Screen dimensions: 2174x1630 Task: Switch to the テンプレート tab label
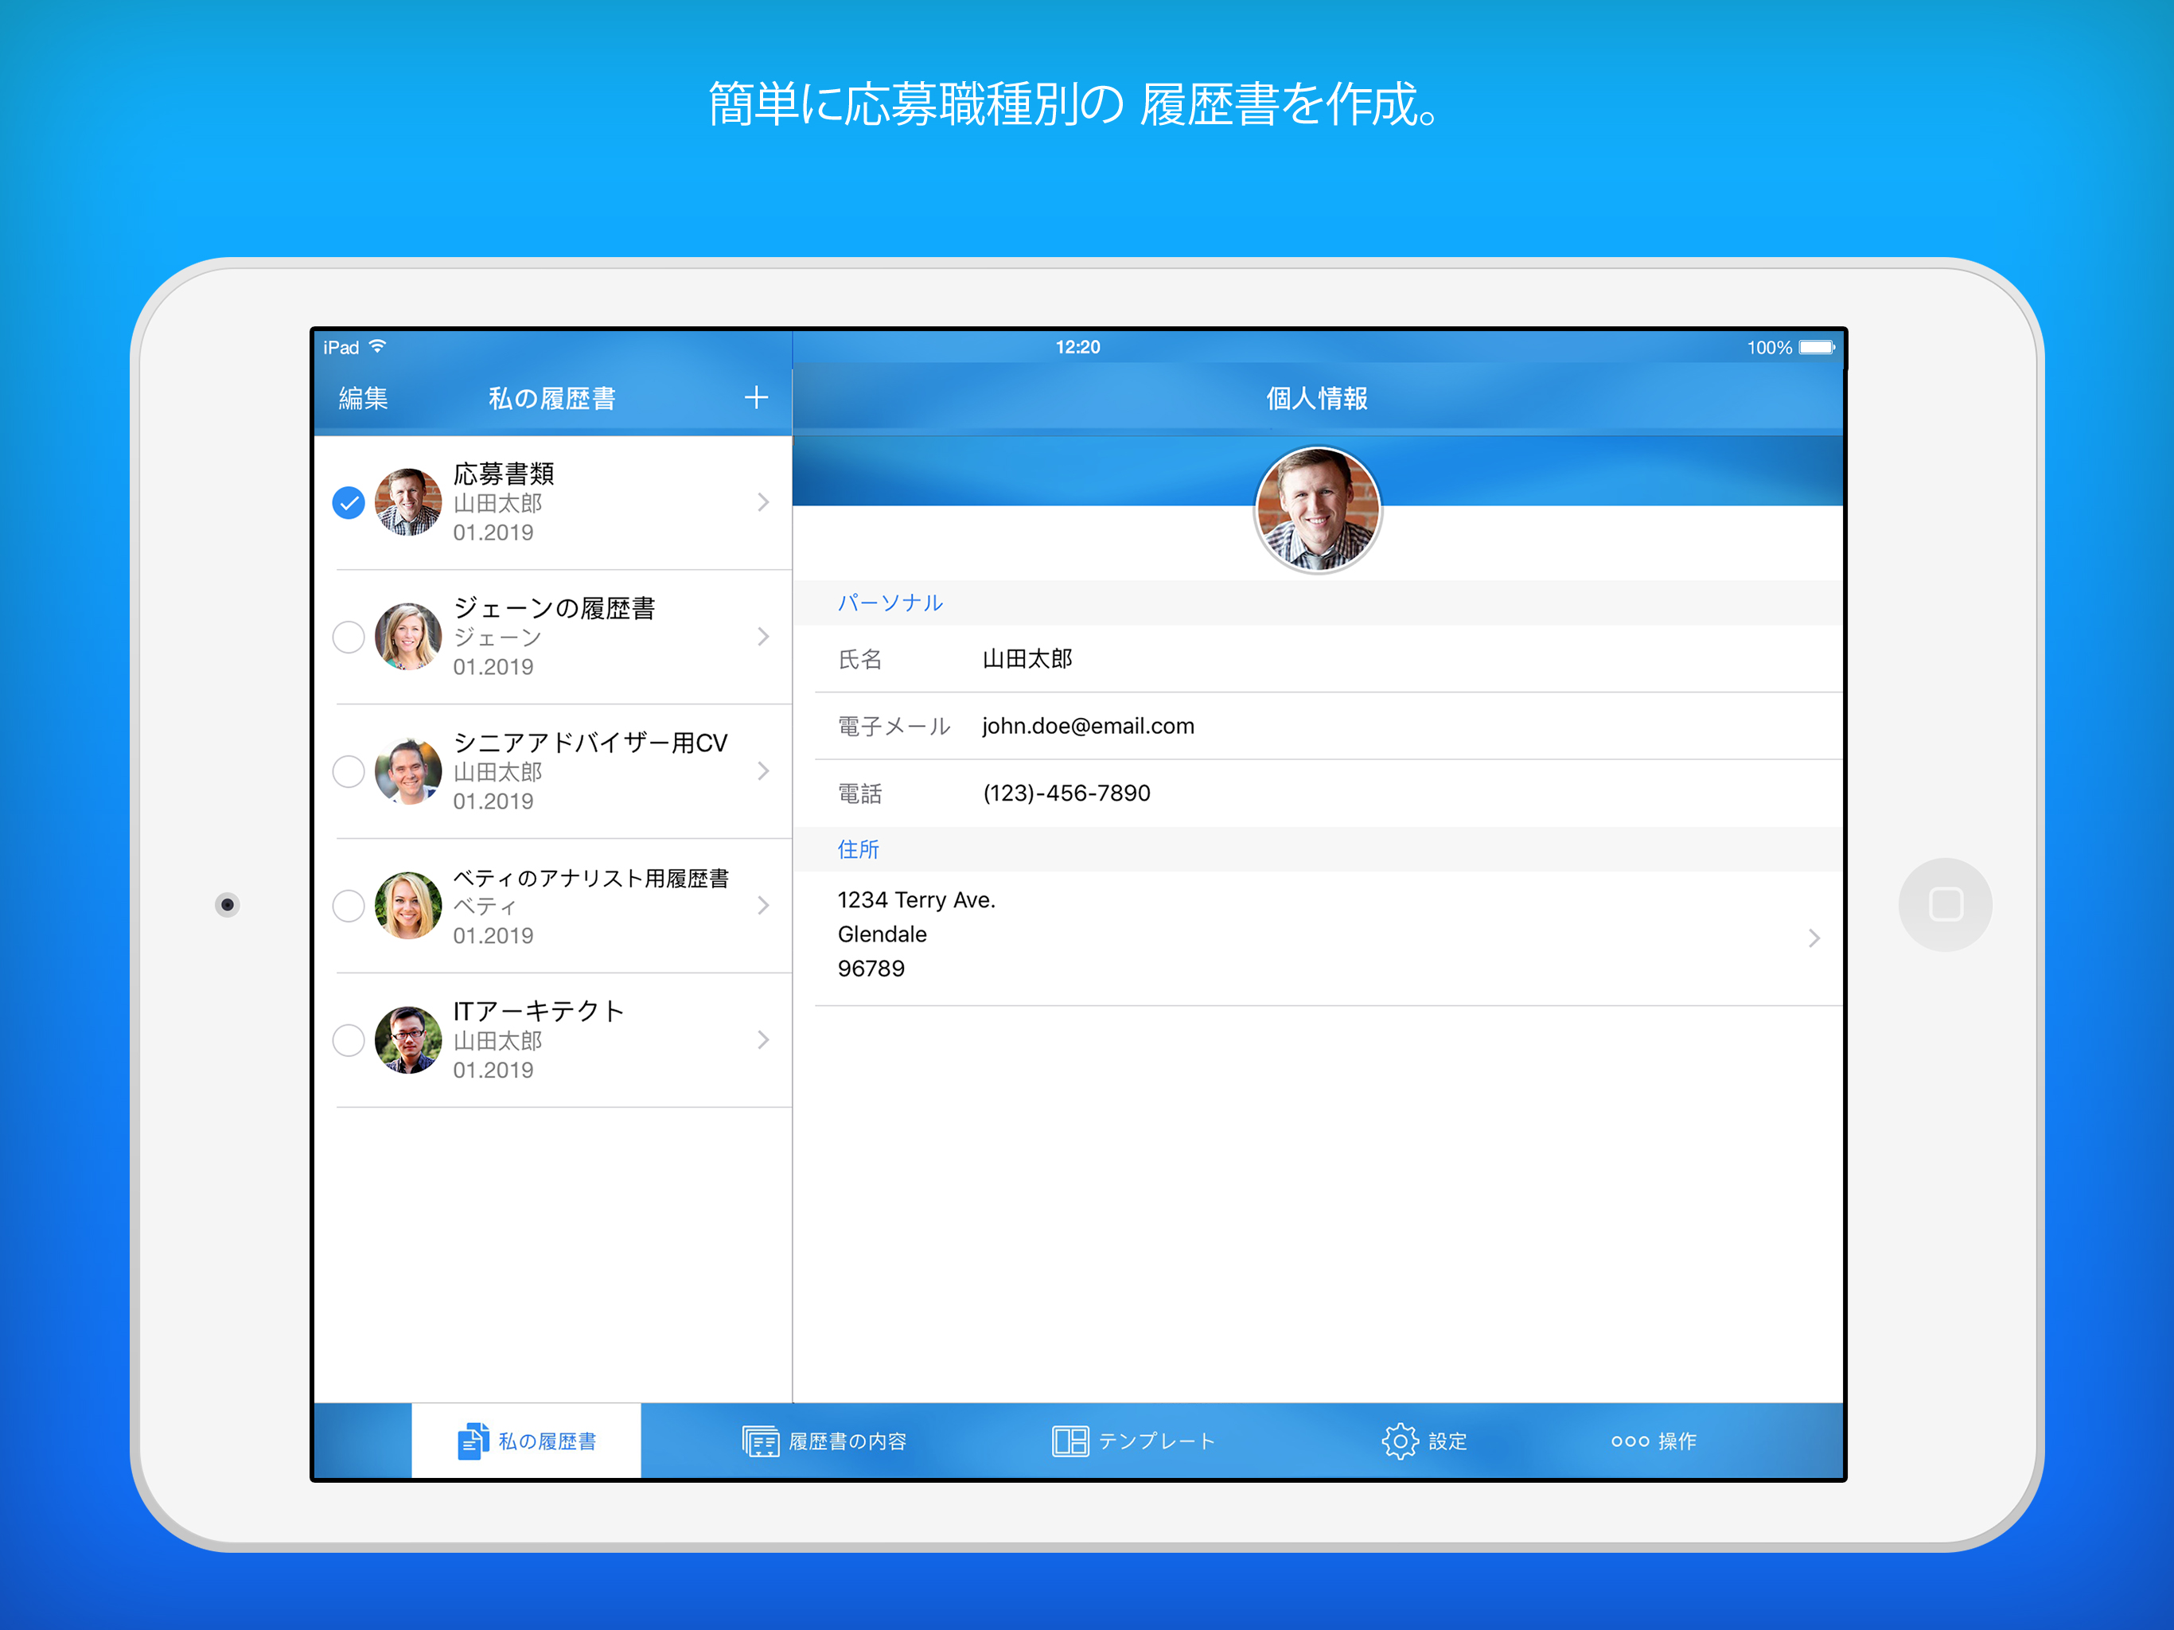point(1157,1441)
